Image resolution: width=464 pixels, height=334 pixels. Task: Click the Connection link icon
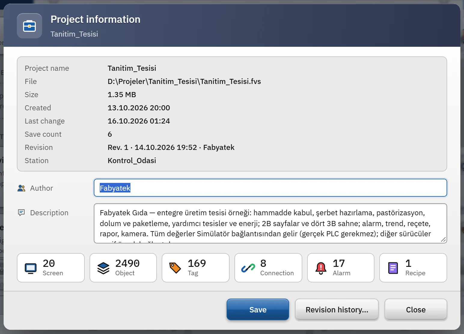[x=248, y=268]
